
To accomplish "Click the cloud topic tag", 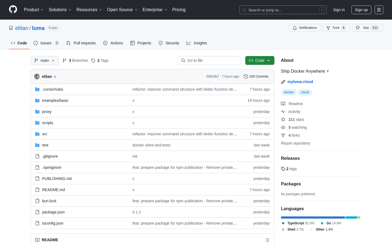I will [x=305, y=92].
